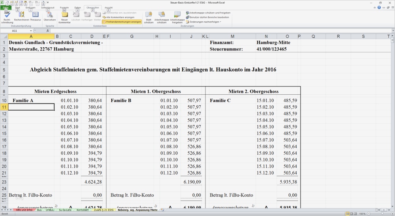395x216 pixels.
Task: Select row header 15
Action: [4, 133]
